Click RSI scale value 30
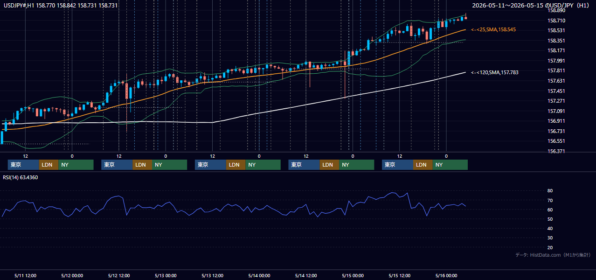The height and width of the screenshot is (280, 596). pyautogui.click(x=550, y=238)
